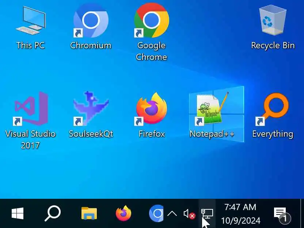Select Visual Studio 2017 desktop shortcut
The width and height of the screenshot is (304, 228).
[x=30, y=120]
